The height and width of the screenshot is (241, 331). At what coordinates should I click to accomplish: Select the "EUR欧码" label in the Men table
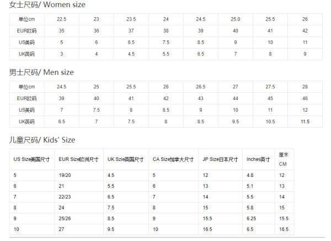click(x=26, y=98)
